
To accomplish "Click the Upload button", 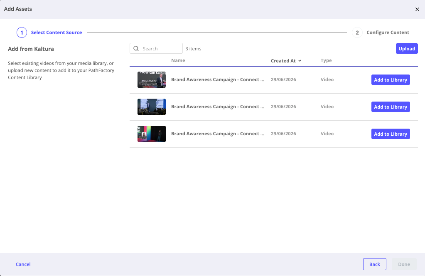I will point(407,49).
